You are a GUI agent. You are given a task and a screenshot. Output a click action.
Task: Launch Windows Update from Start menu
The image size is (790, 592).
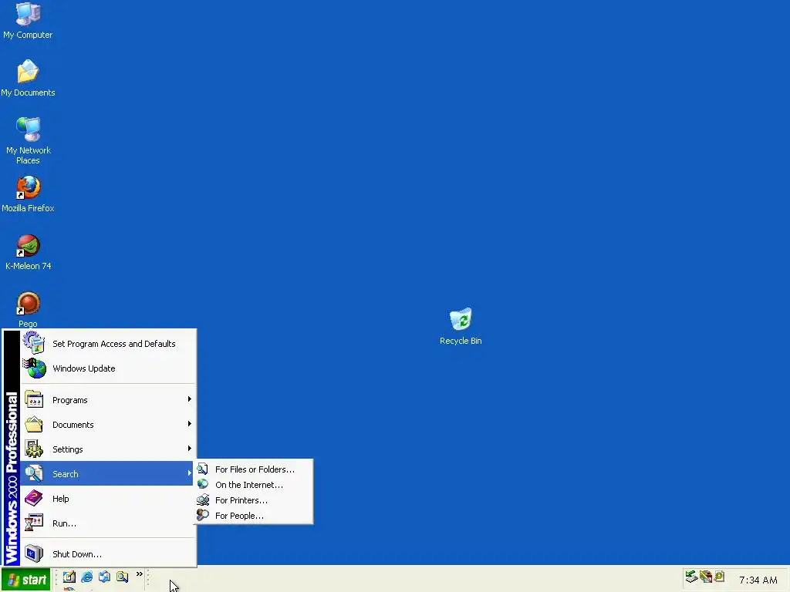tap(107, 368)
